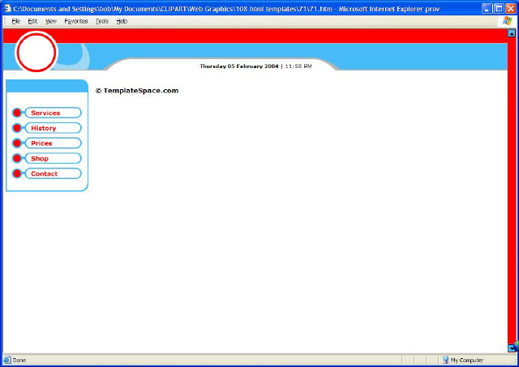Open the View menu
Screen dimensions: 519x367
[x=51, y=21]
